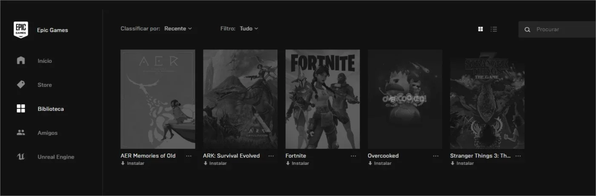Install Stranger Things 3: The Game
The image size is (596, 196).
(462, 163)
